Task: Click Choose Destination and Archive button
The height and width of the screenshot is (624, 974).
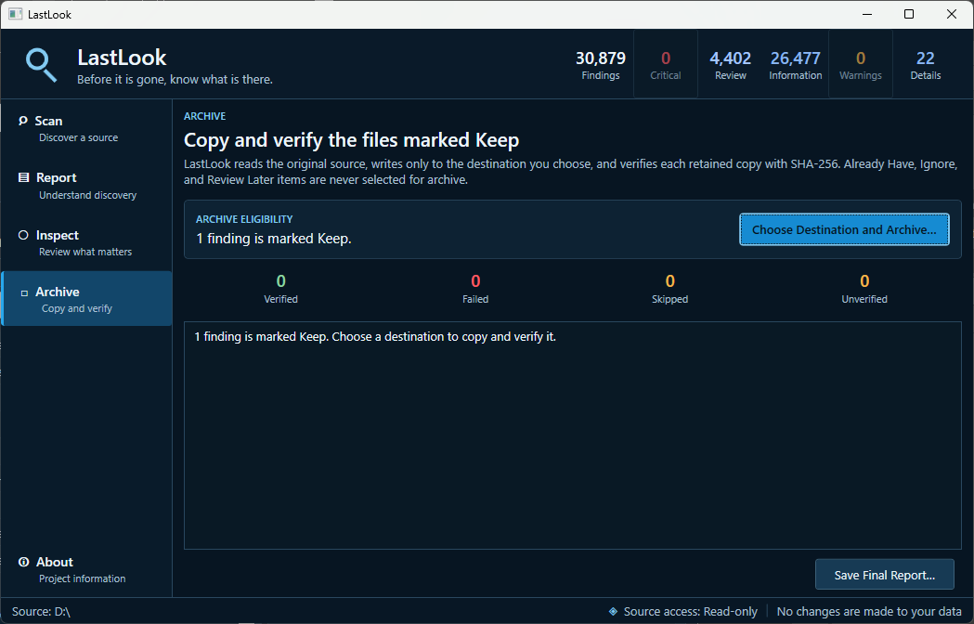Action: coord(844,229)
